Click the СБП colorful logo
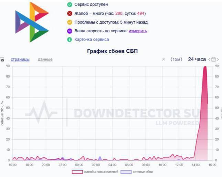 click(32, 22)
